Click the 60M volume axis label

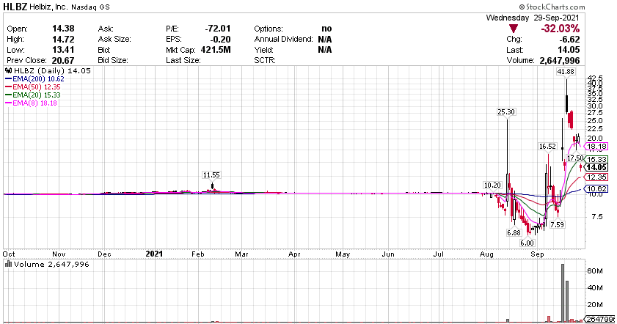click(594, 271)
